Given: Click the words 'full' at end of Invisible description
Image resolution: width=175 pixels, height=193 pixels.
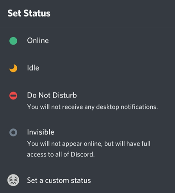Looking at the screenshot, I should [146, 144].
